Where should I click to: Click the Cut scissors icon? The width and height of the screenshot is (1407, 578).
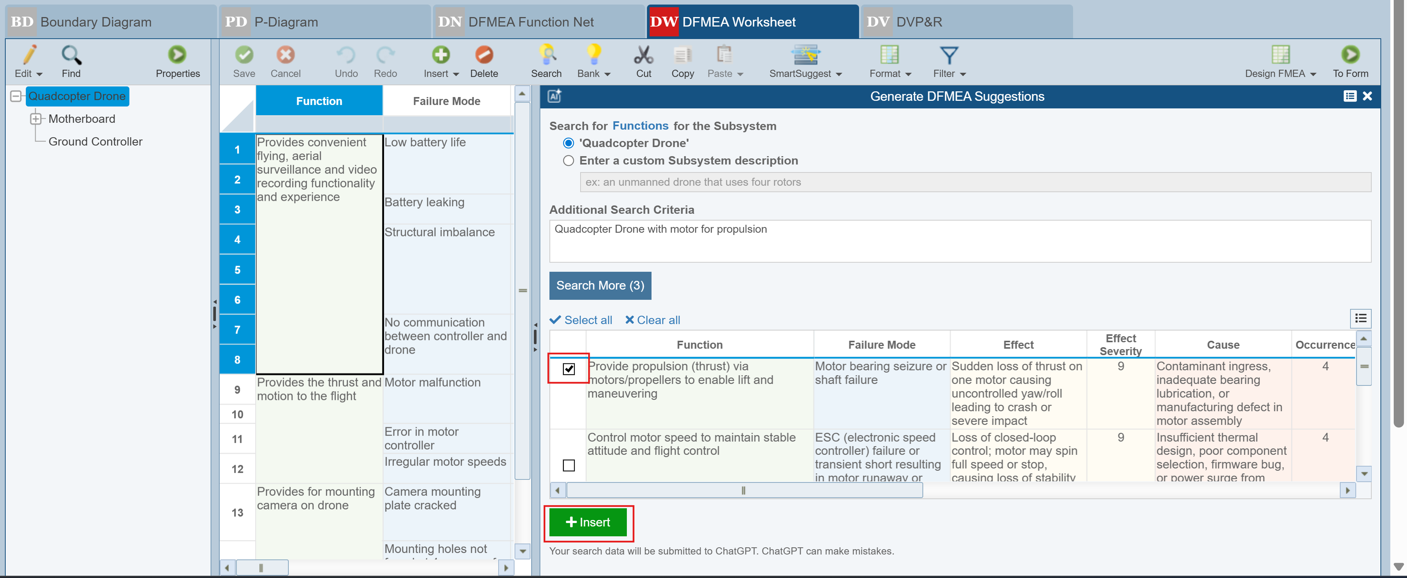pyautogui.click(x=643, y=55)
